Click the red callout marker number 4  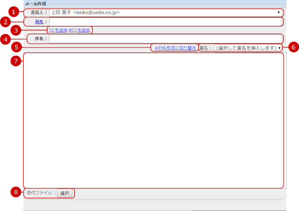(6, 39)
